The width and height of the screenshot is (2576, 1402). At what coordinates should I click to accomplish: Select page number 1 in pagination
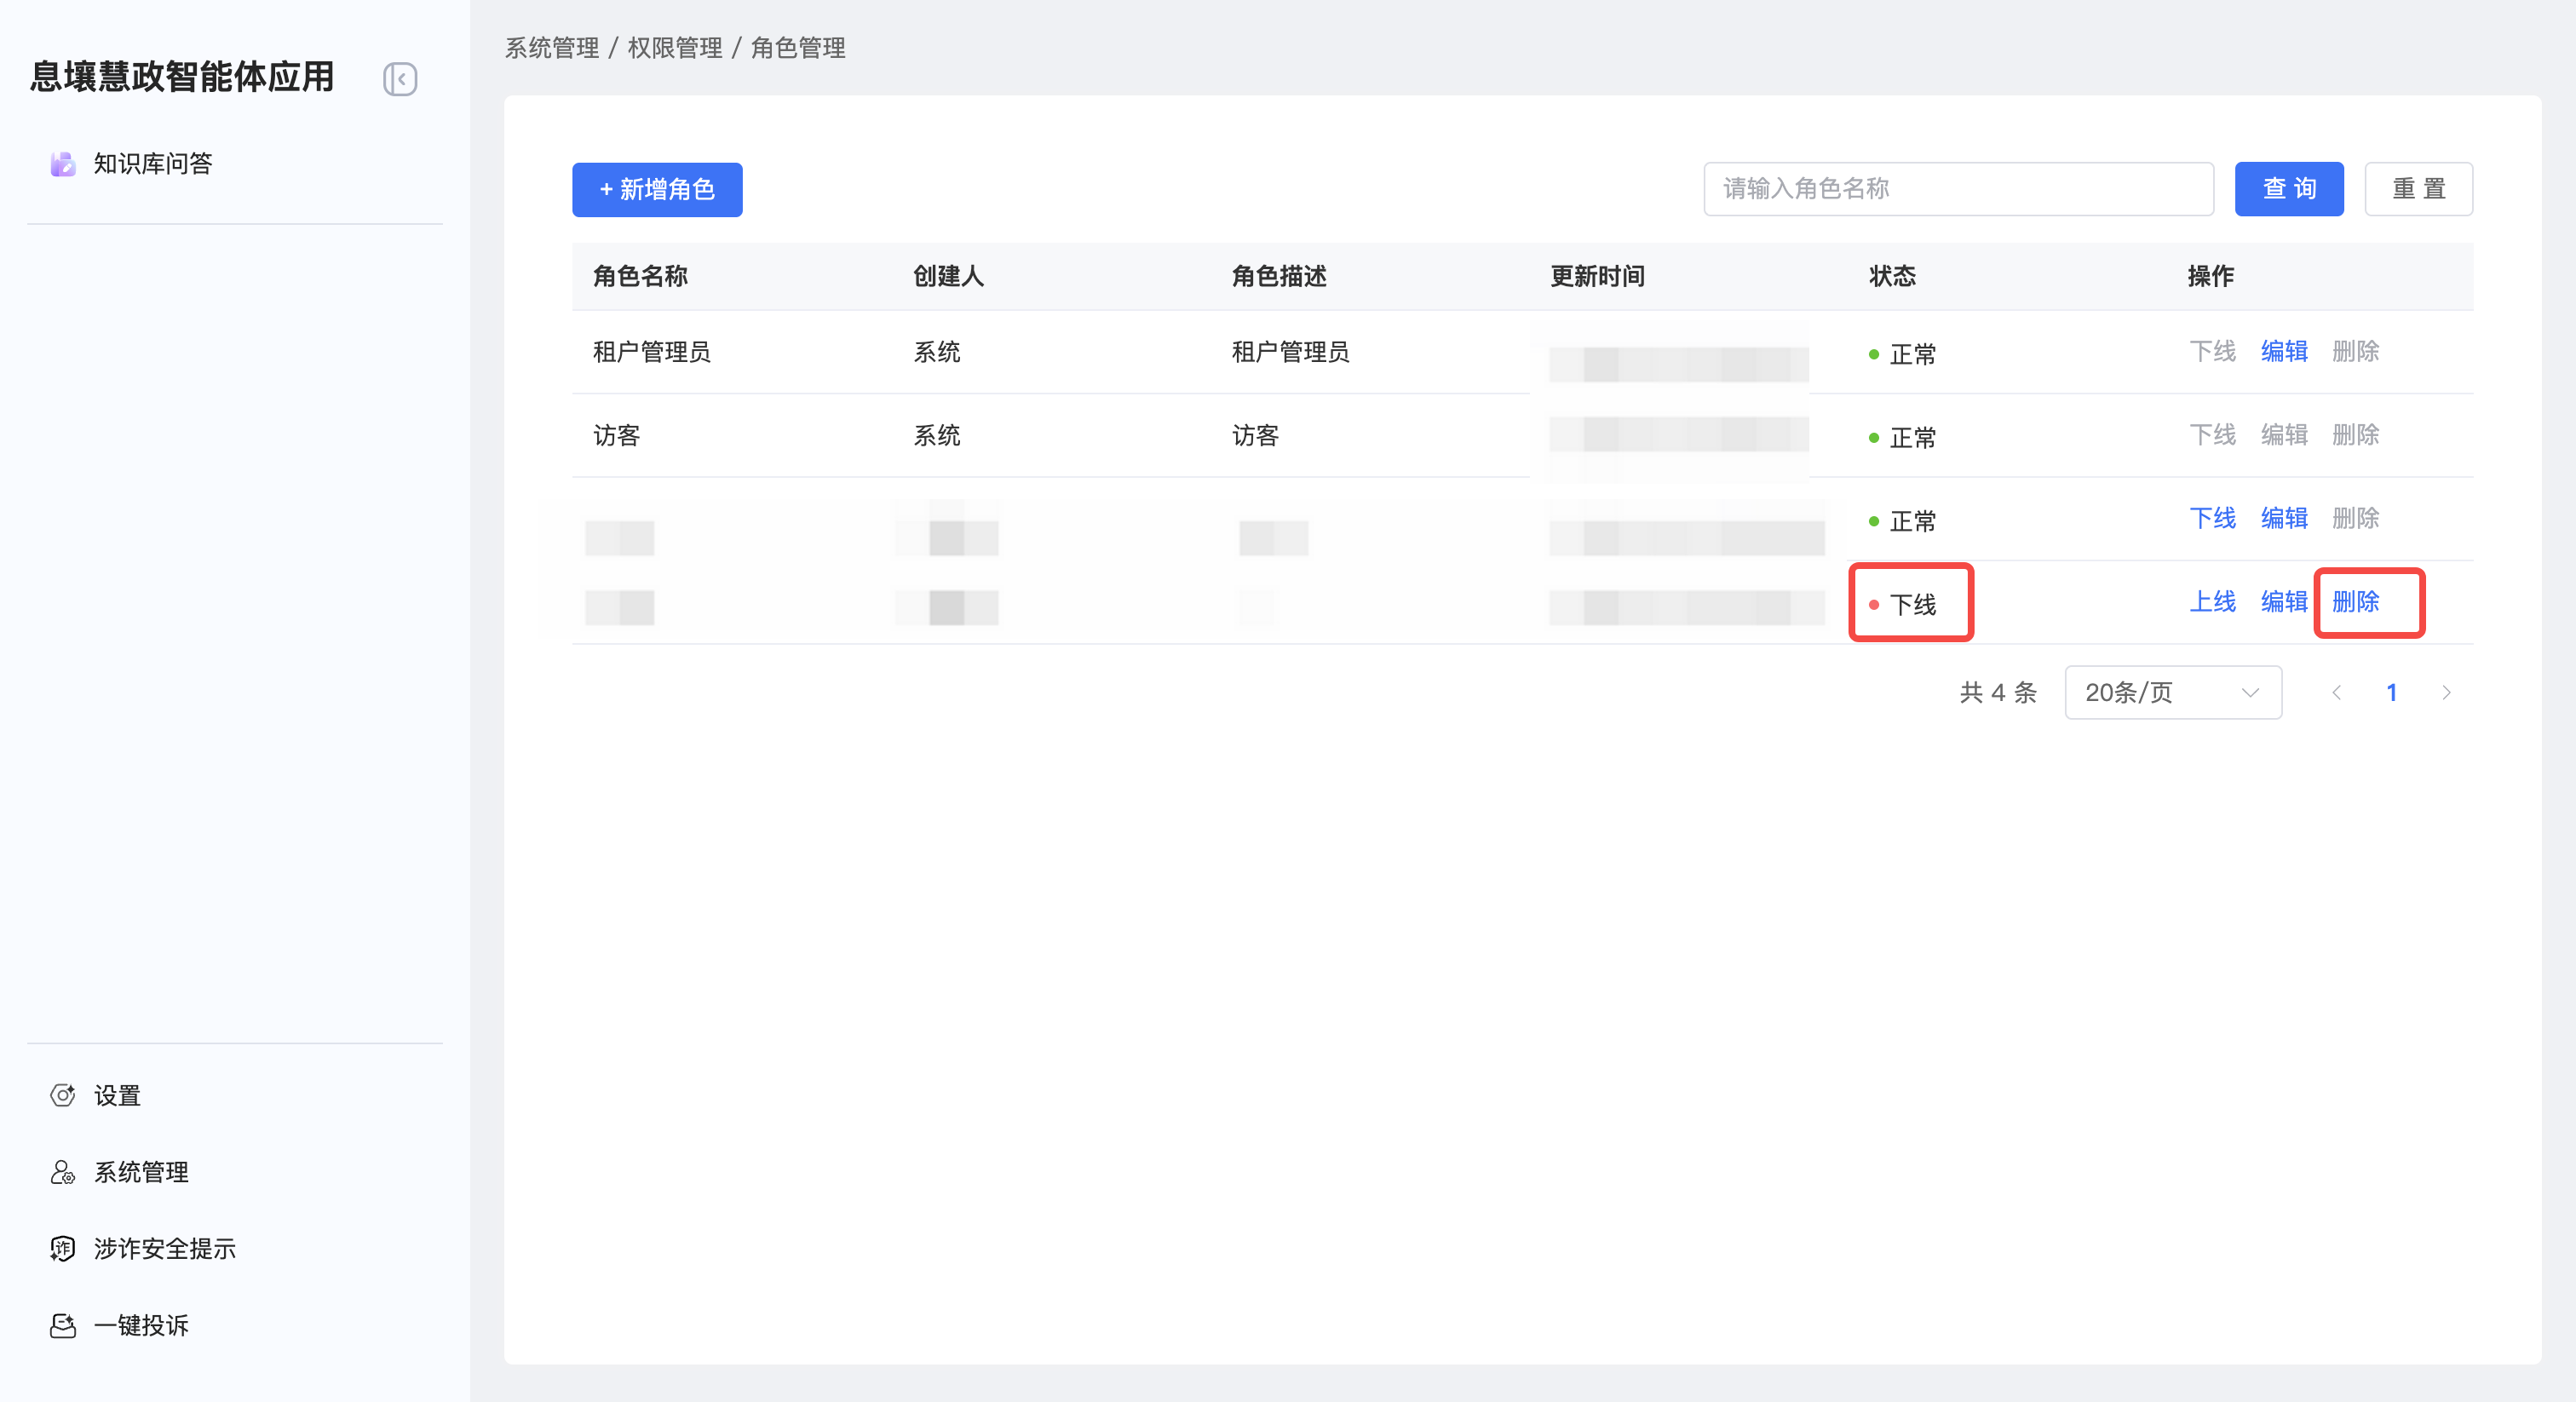coord(2391,692)
